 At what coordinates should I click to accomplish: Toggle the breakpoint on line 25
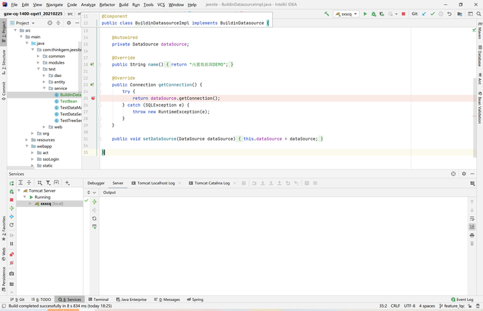(x=93, y=98)
